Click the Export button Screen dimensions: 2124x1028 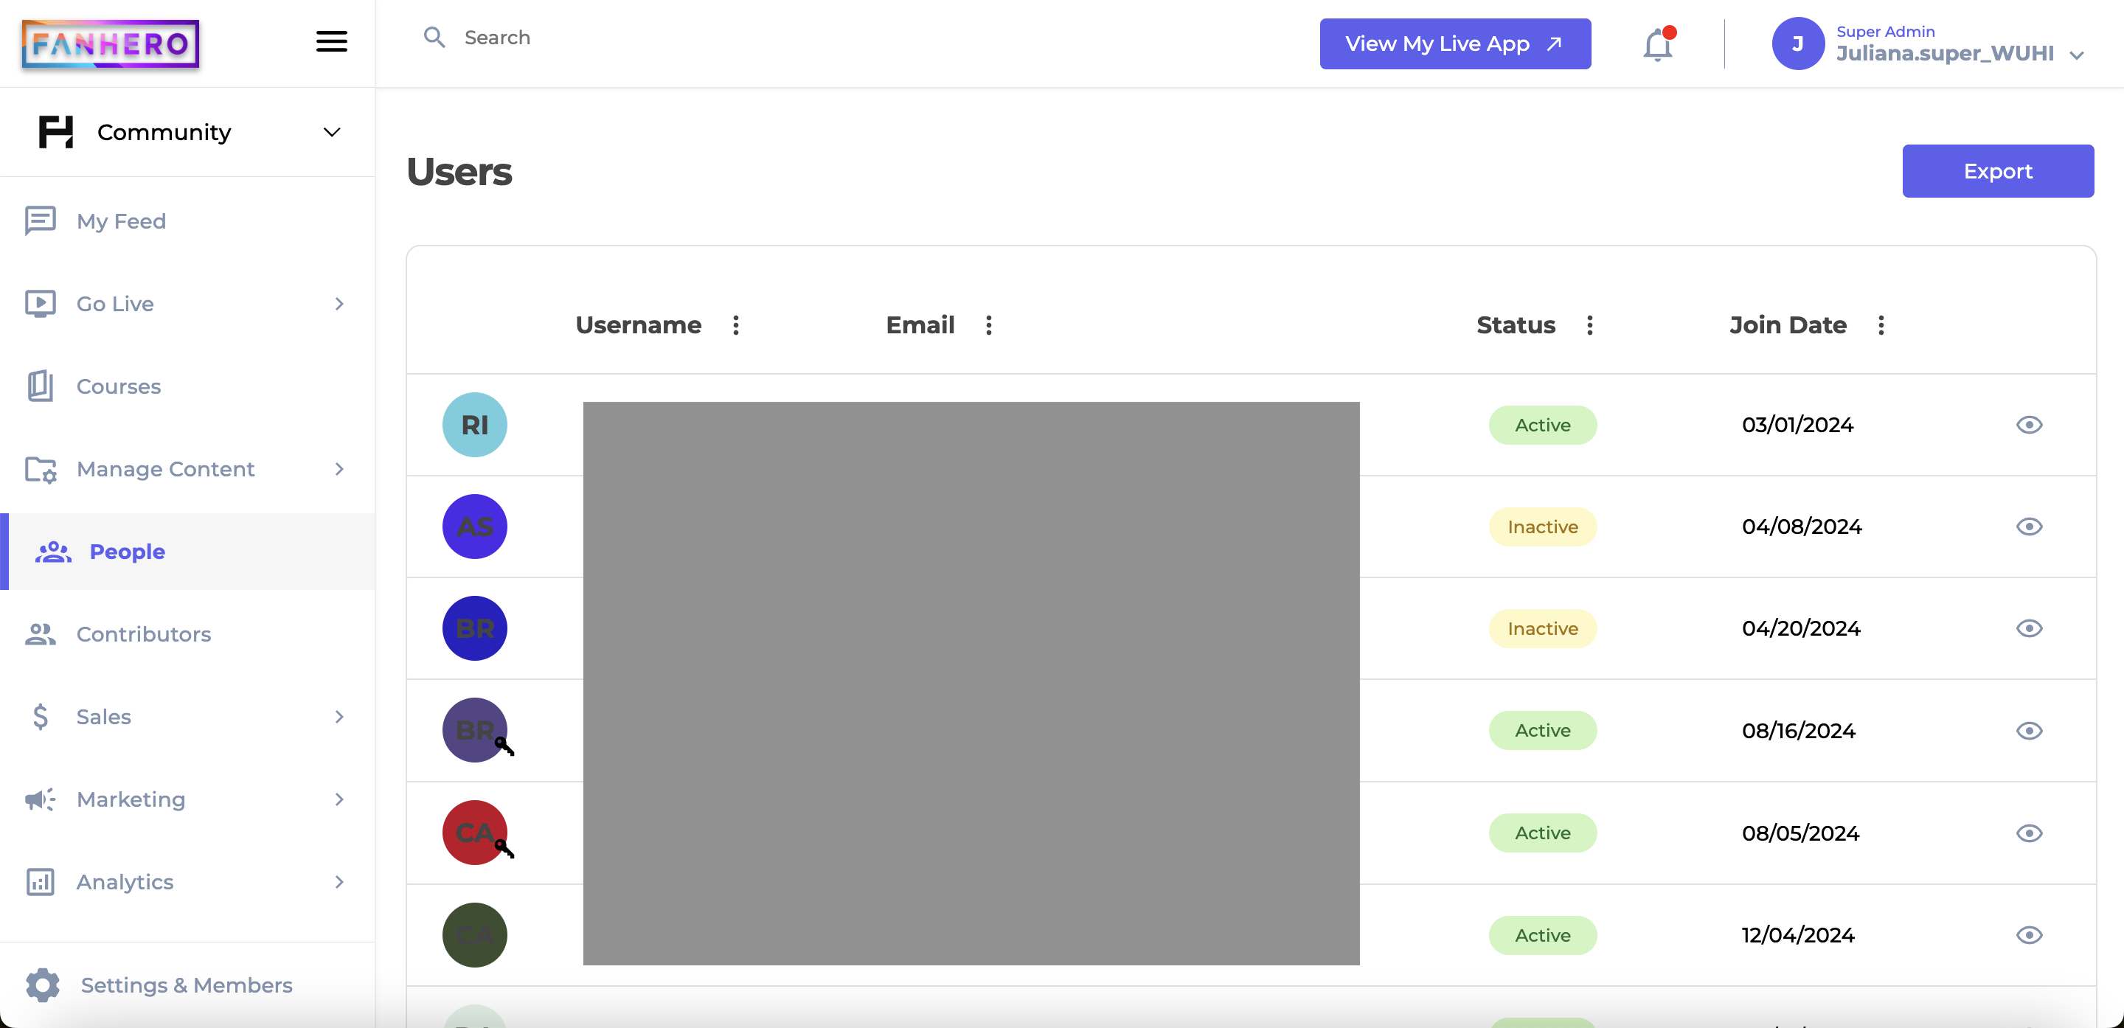pos(1996,170)
